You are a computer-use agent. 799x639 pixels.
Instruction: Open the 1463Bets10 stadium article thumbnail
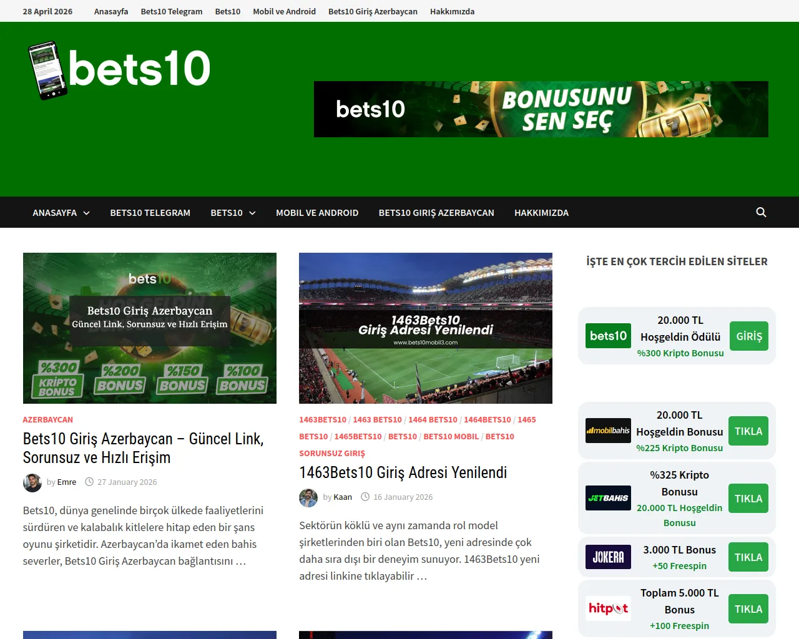coord(426,328)
